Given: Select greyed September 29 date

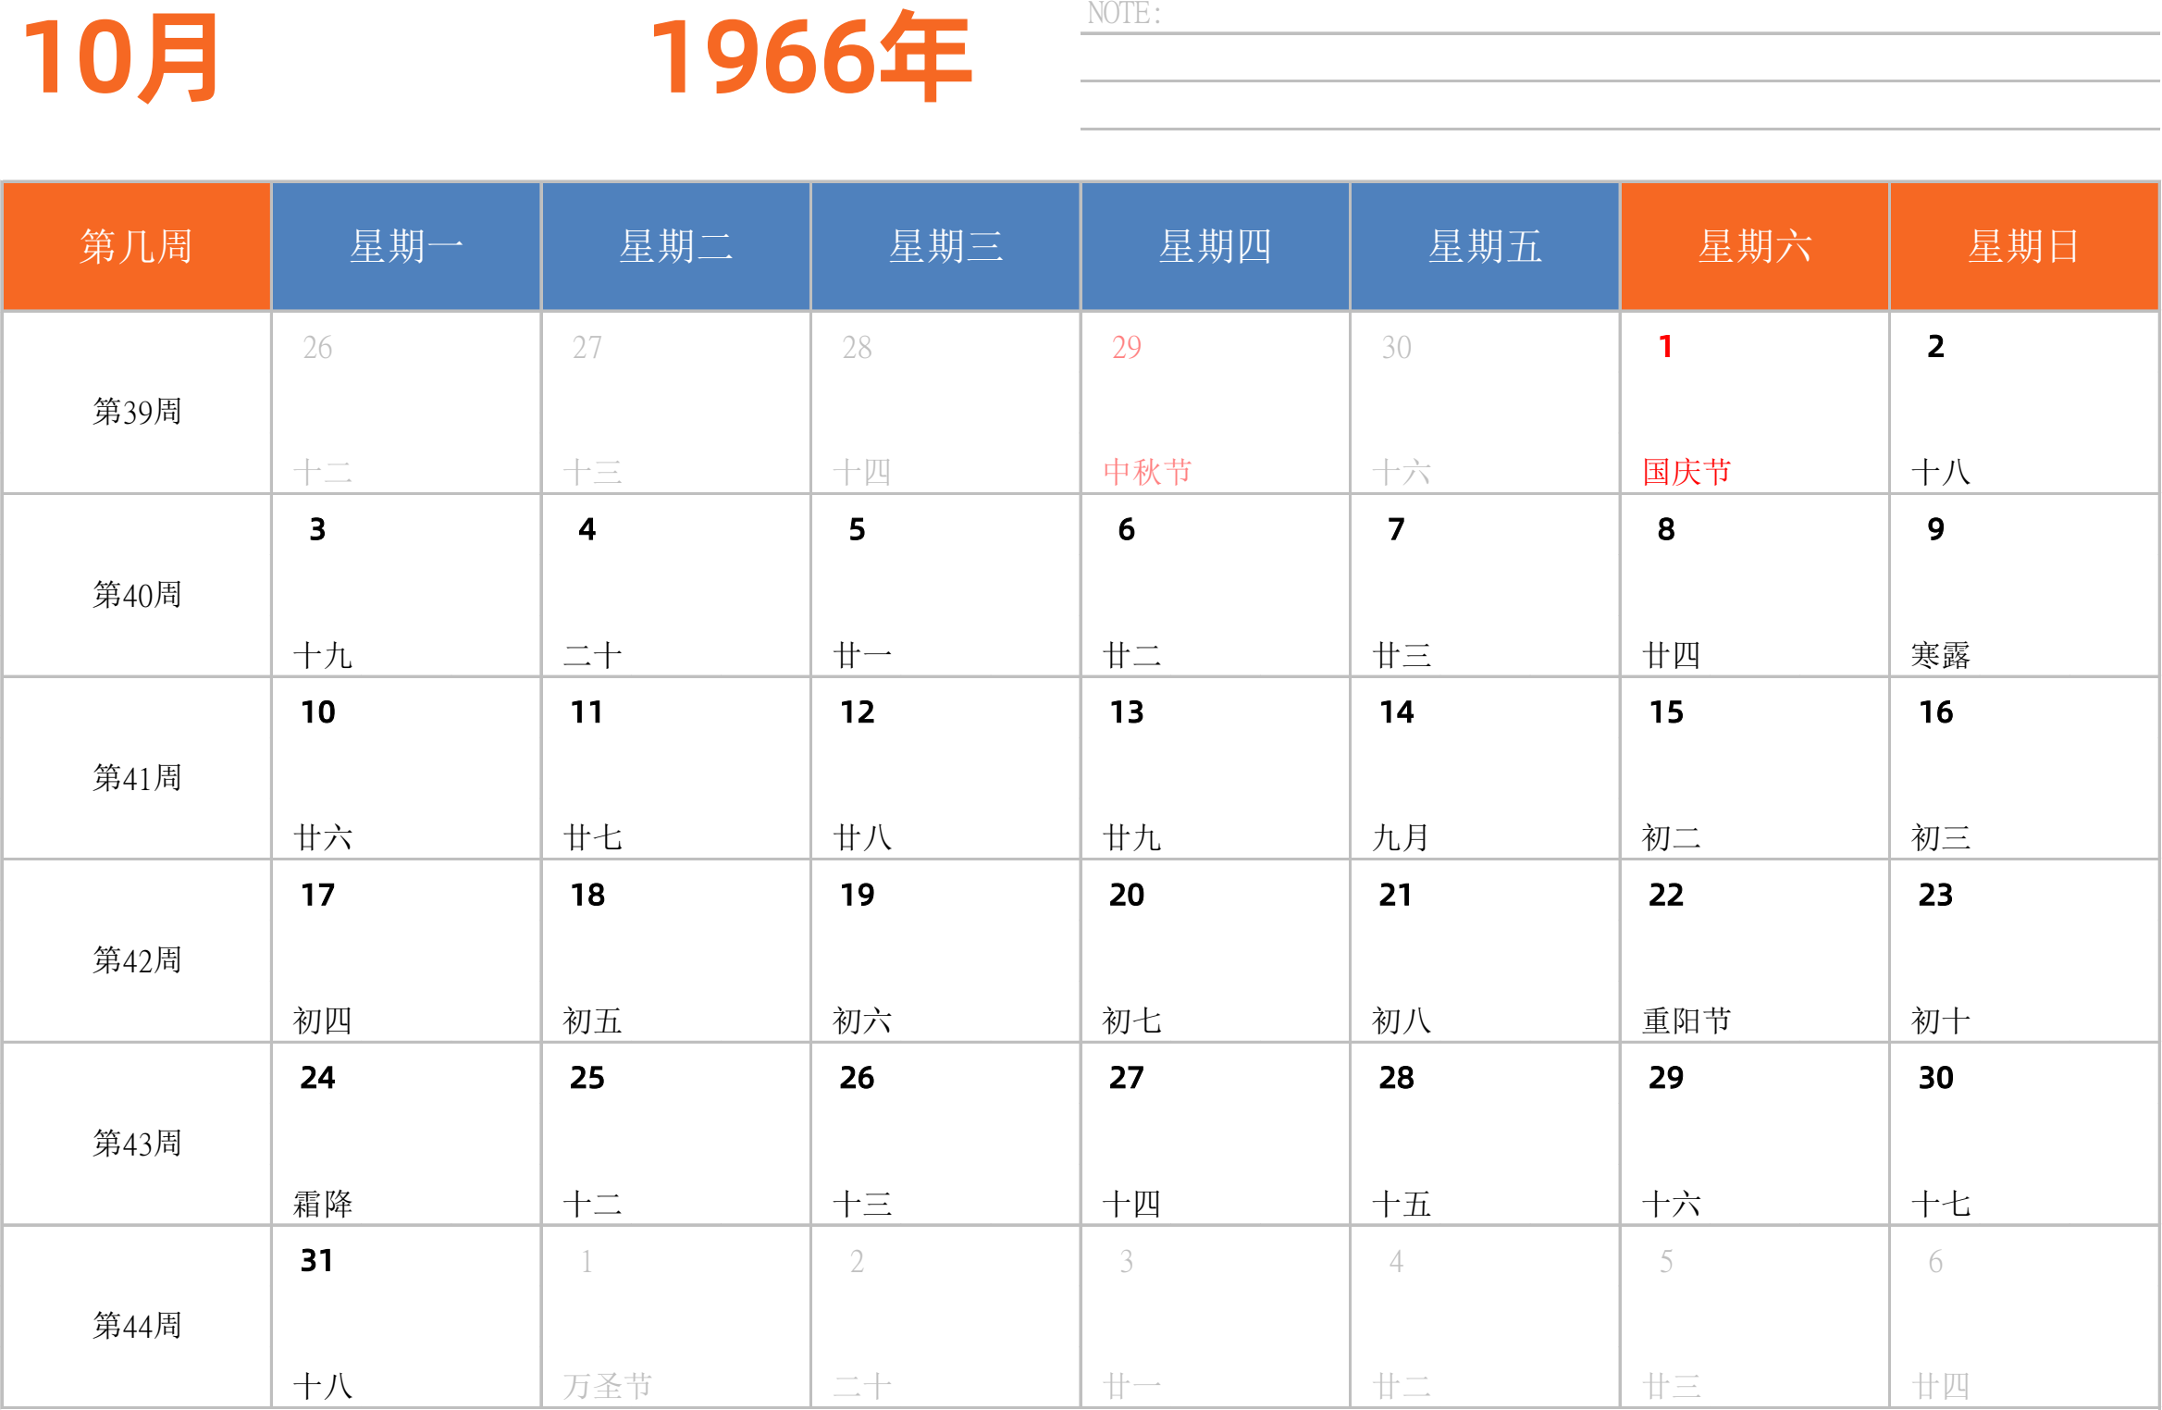Looking at the screenshot, I should (x=1127, y=348).
